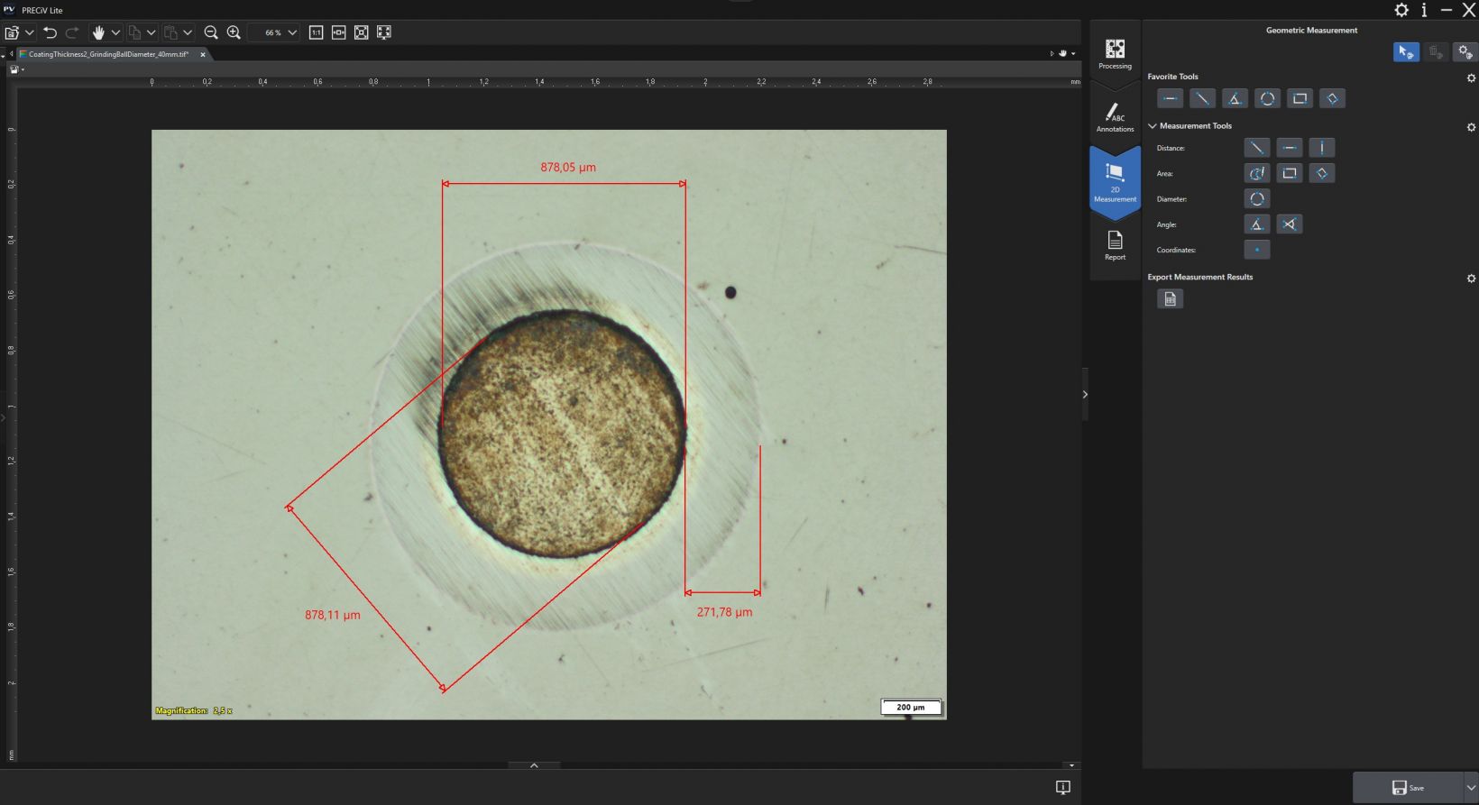Click the Paste icon in the toolbar

[x=170, y=32]
